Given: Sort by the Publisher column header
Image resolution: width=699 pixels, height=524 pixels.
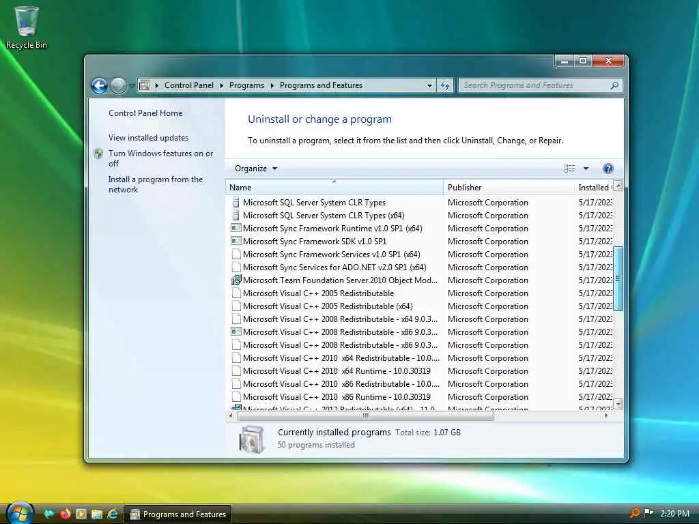Looking at the screenshot, I should click(509, 187).
